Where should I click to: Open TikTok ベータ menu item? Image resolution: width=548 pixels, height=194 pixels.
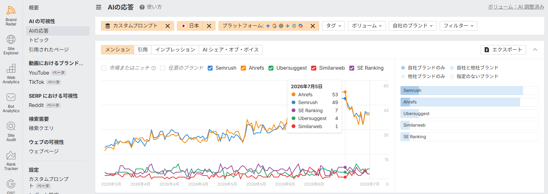(45, 82)
